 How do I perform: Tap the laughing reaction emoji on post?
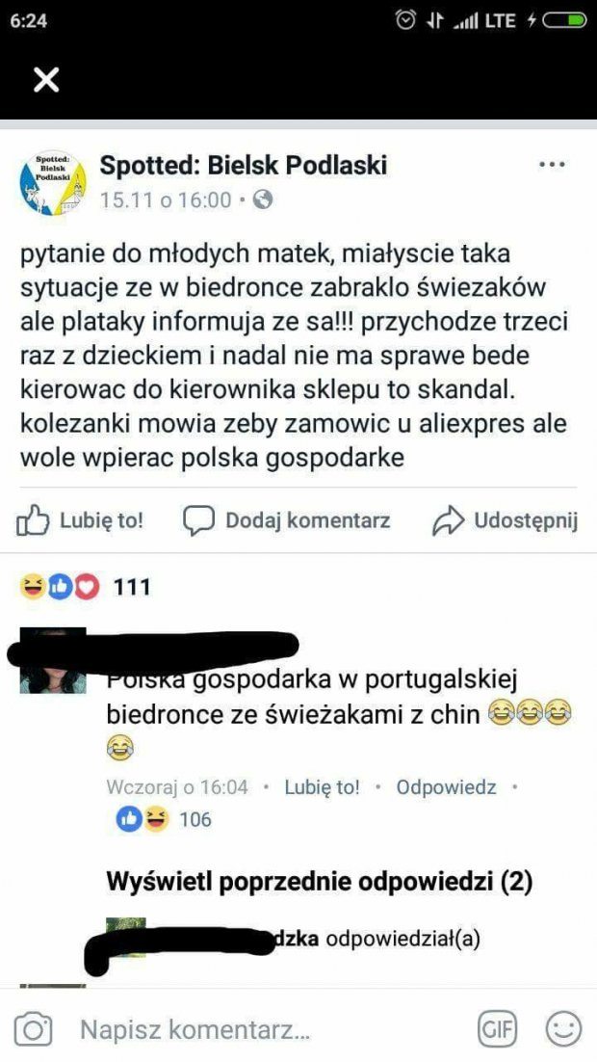click(33, 587)
